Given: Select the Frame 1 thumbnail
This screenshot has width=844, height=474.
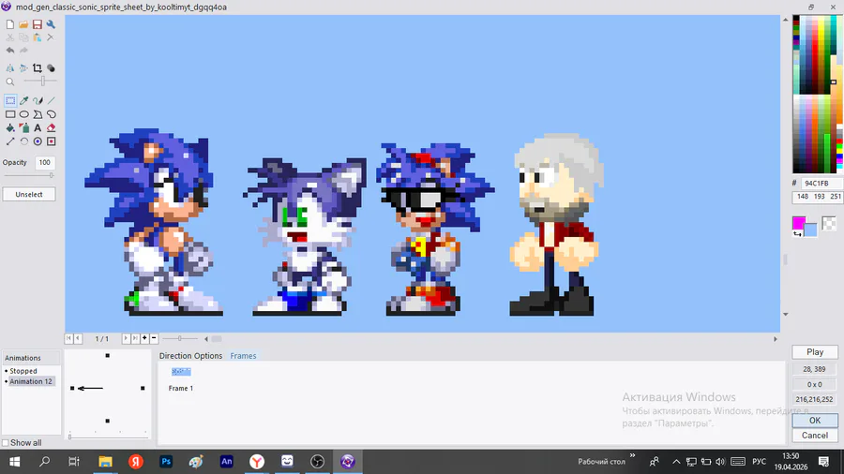Looking at the screenshot, I should coord(181,371).
